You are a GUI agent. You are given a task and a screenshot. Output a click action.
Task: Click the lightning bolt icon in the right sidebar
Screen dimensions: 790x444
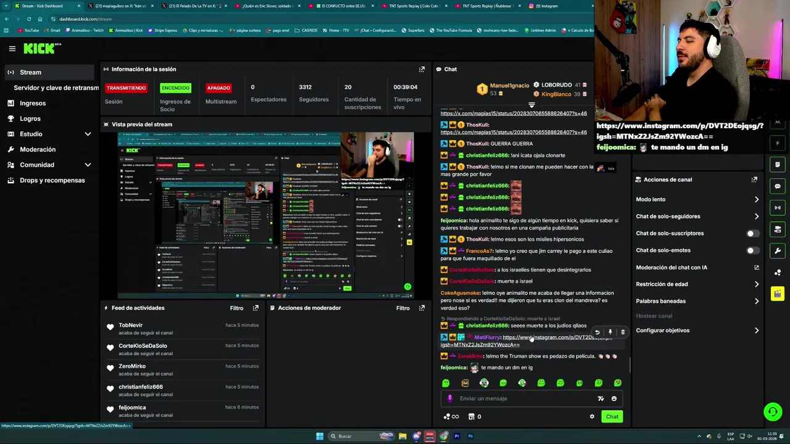tap(778, 143)
